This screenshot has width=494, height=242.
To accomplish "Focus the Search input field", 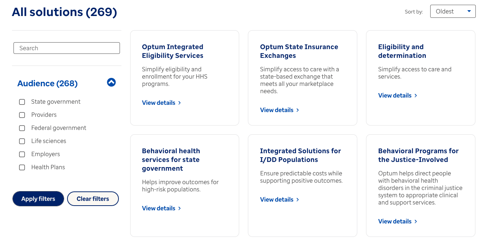I will click(67, 48).
